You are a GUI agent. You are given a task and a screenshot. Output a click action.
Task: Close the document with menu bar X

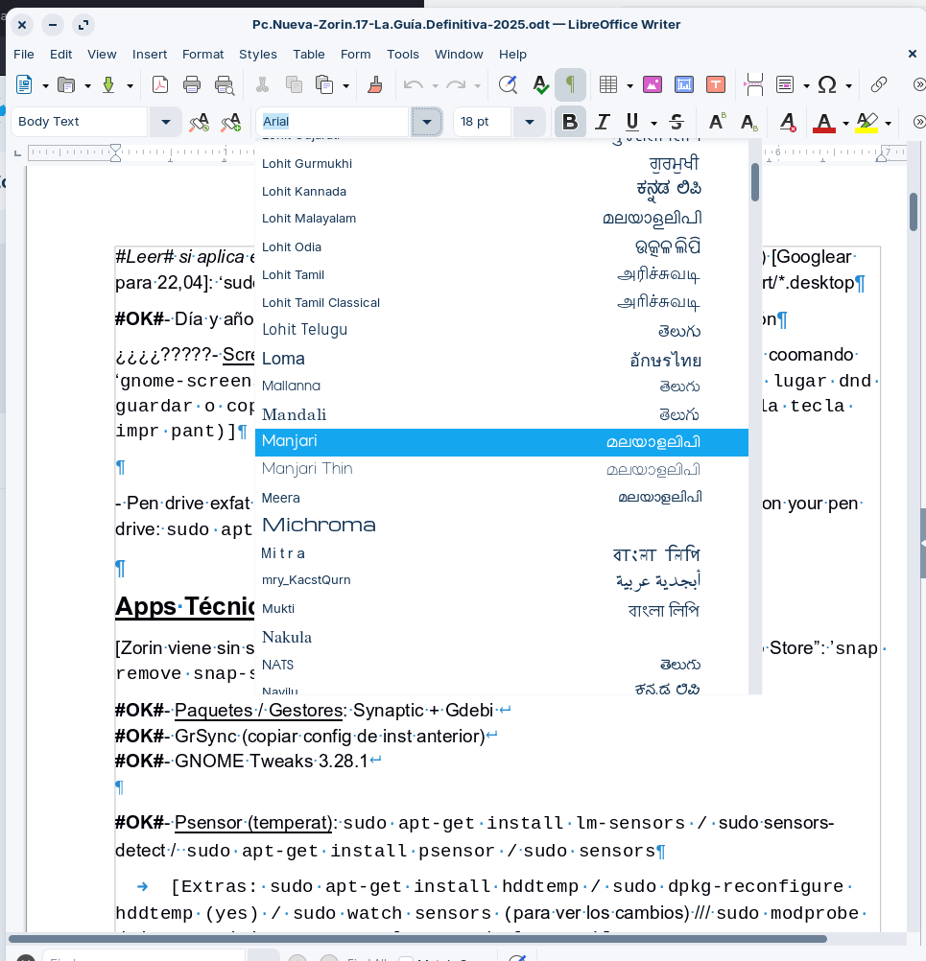tap(912, 54)
